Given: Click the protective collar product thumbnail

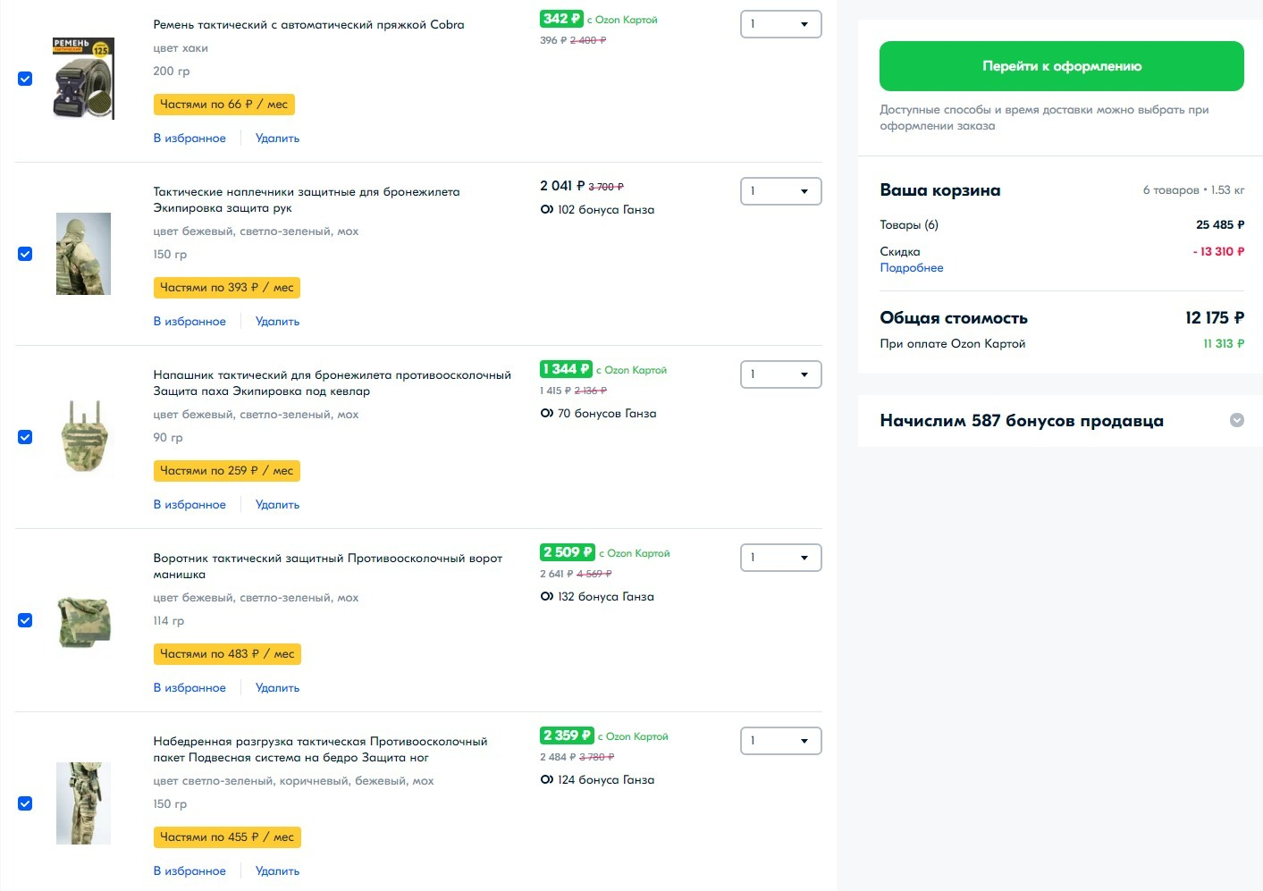Looking at the screenshot, I should click(83, 620).
